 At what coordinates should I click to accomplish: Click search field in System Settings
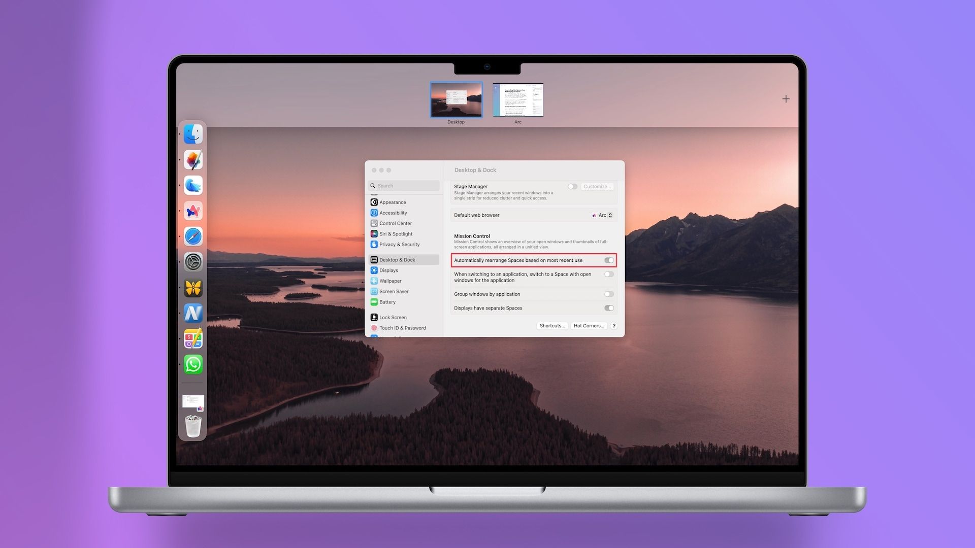[x=404, y=186]
